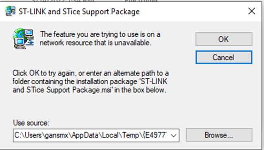
Task: Click the file list row behind the dialog
Action: tap(94, 1)
